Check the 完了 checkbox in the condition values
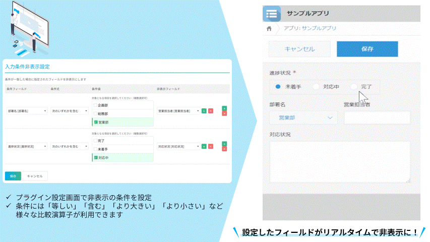This screenshot has height=242, width=430. pos(95,141)
